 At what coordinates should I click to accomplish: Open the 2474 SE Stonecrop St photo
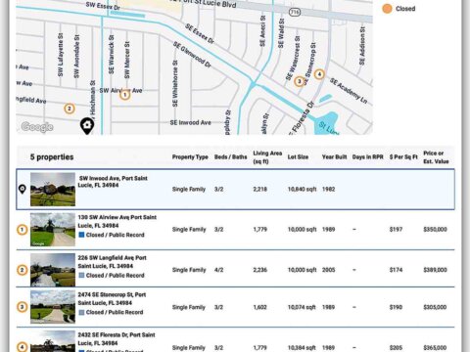tap(53, 307)
